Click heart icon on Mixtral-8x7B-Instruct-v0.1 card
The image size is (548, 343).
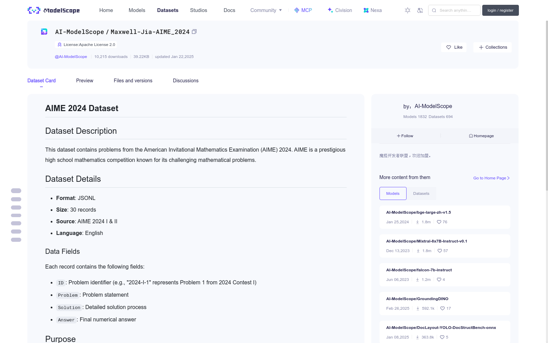coord(440,251)
